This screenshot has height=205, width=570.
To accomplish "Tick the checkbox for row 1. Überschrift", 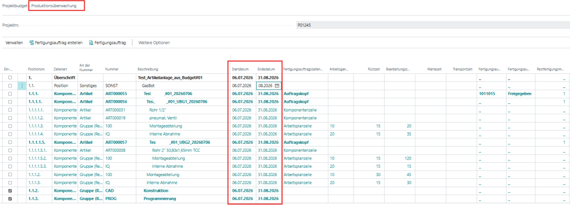I will pyautogui.click(x=10, y=78).
